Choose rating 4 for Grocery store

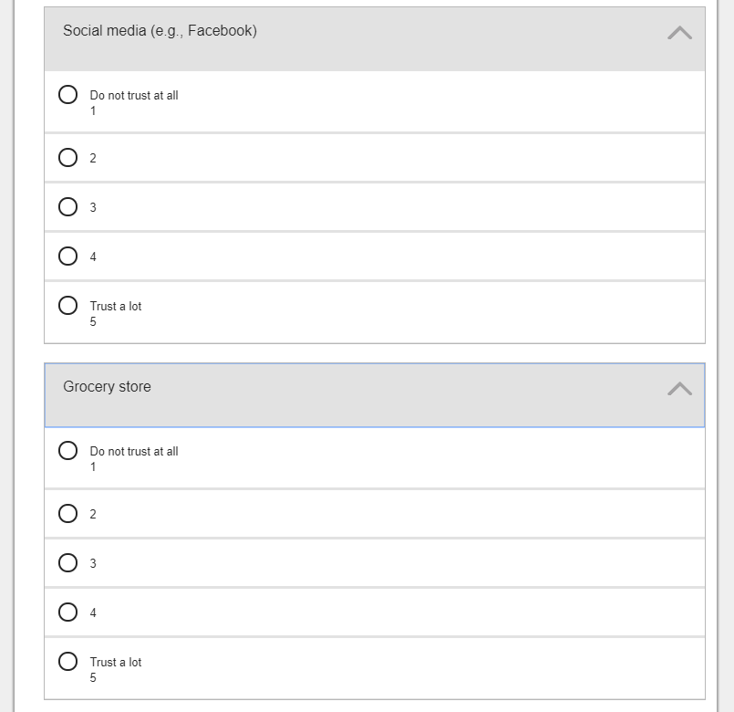[x=67, y=613]
